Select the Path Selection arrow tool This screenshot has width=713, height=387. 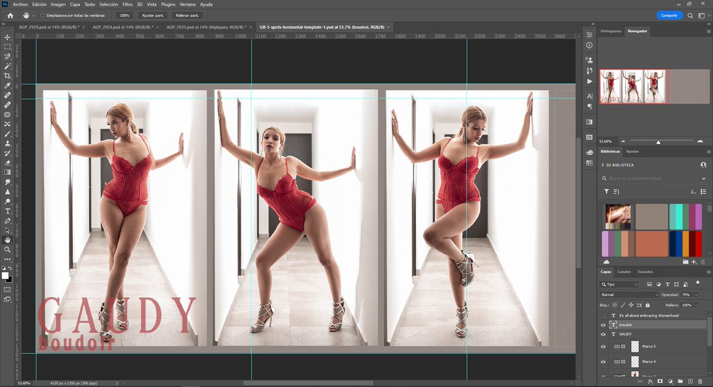point(8,230)
